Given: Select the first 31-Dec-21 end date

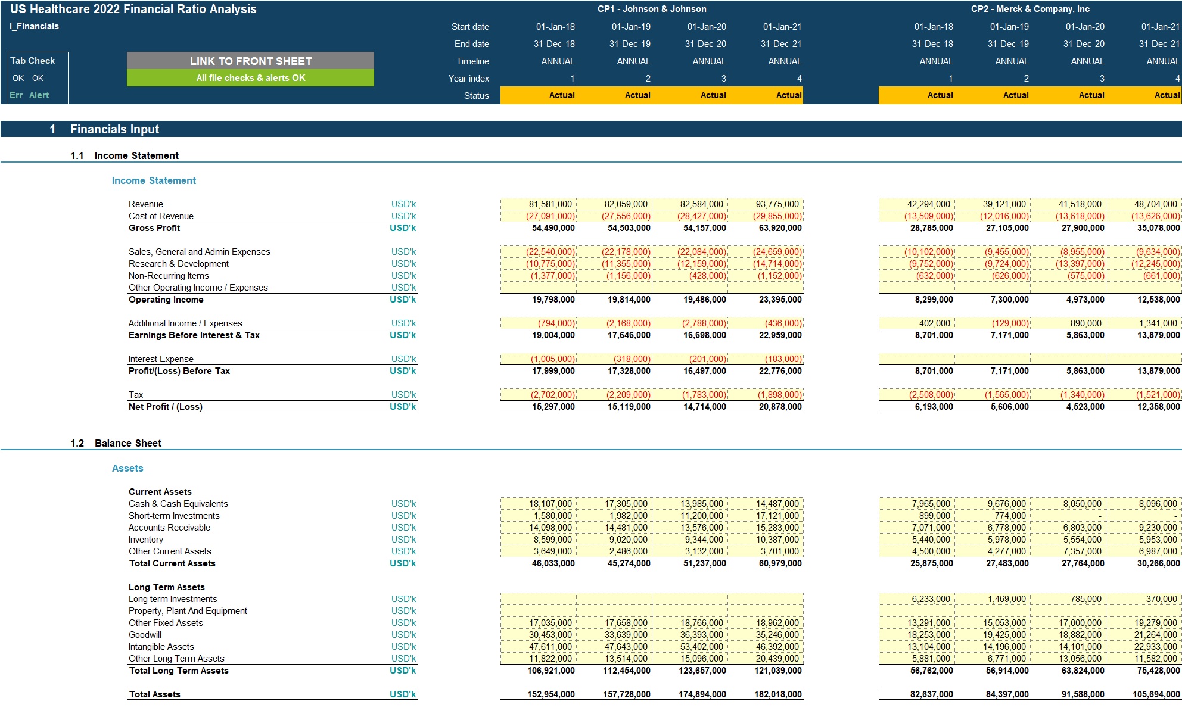Looking at the screenshot, I should click(x=782, y=44).
